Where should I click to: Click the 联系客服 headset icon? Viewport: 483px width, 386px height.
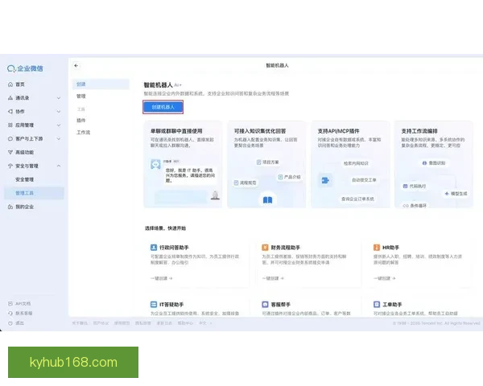(x=10, y=314)
